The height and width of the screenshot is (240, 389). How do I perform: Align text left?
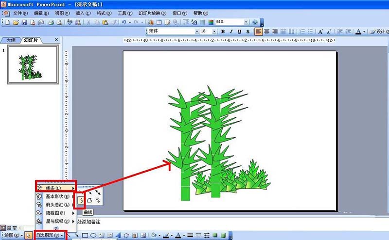pyautogui.click(x=258, y=32)
